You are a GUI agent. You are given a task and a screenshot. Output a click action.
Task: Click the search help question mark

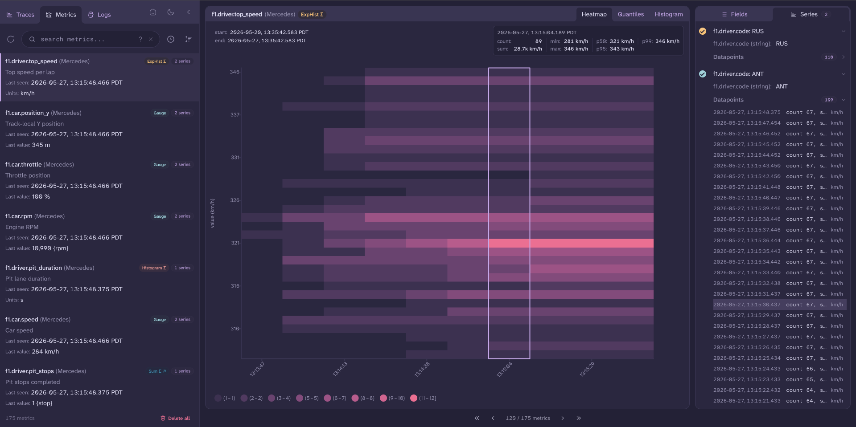pyautogui.click(x=140, y=39)
